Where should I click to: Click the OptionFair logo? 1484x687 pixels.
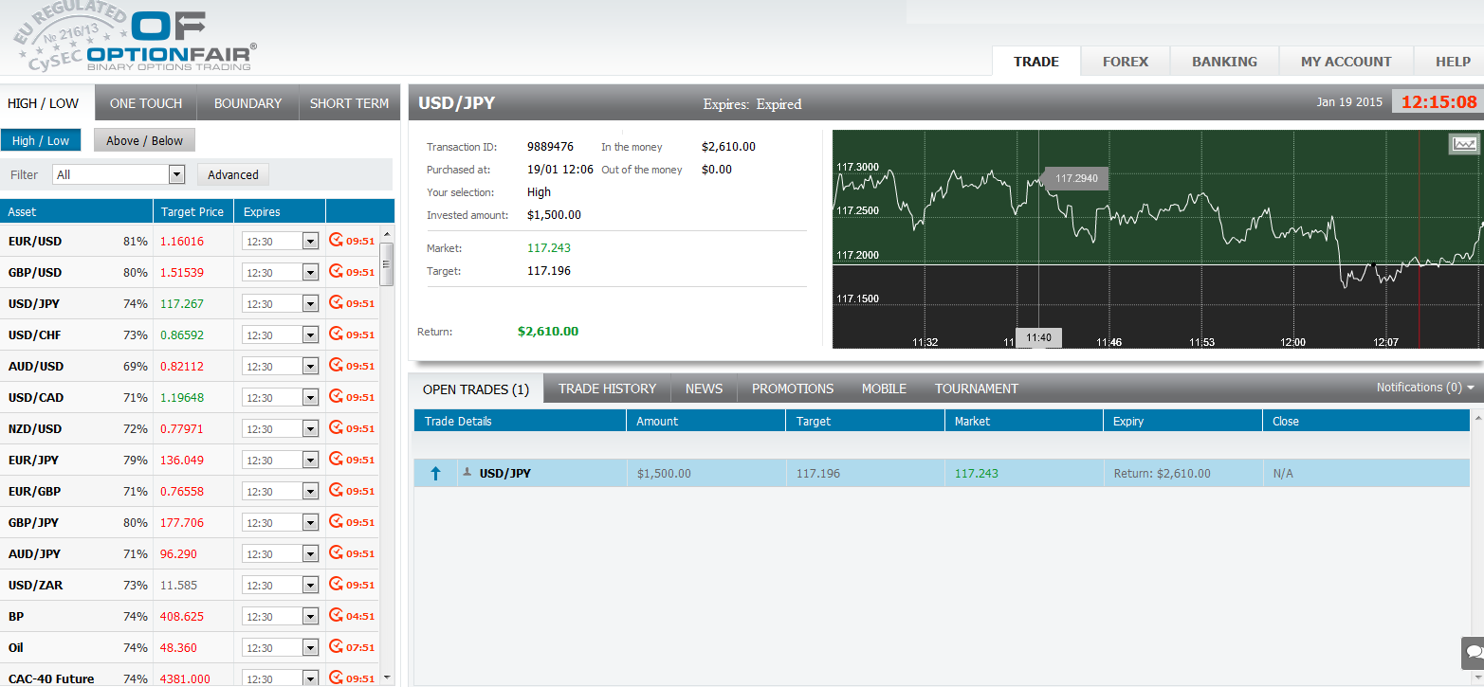tap(171, 42)
